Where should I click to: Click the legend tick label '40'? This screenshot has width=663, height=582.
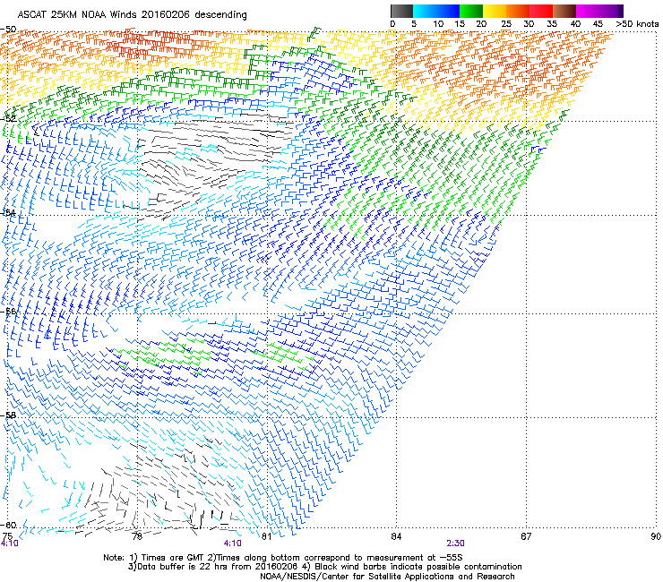click(x=575, y=24)
